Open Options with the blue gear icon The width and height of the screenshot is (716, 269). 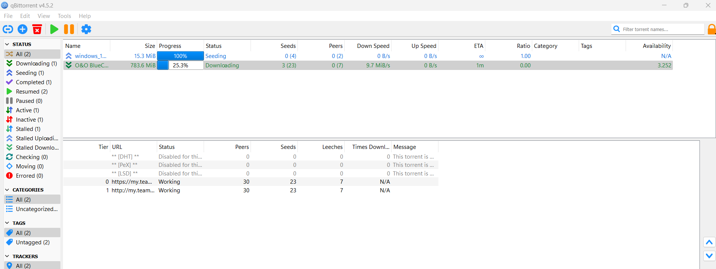coord(86,29)
